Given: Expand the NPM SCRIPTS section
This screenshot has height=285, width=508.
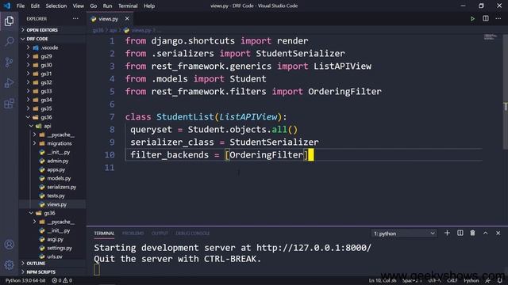Looking at the screenshot, I should click(40, 272).
